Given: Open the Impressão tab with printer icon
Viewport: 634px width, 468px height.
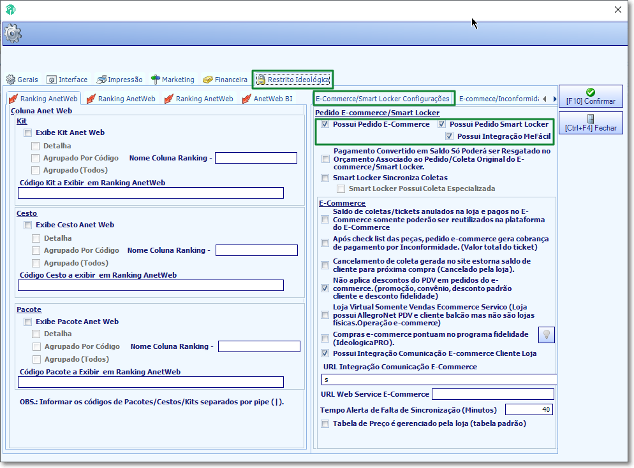Looking at the screenshot, I should coord(120,80).
